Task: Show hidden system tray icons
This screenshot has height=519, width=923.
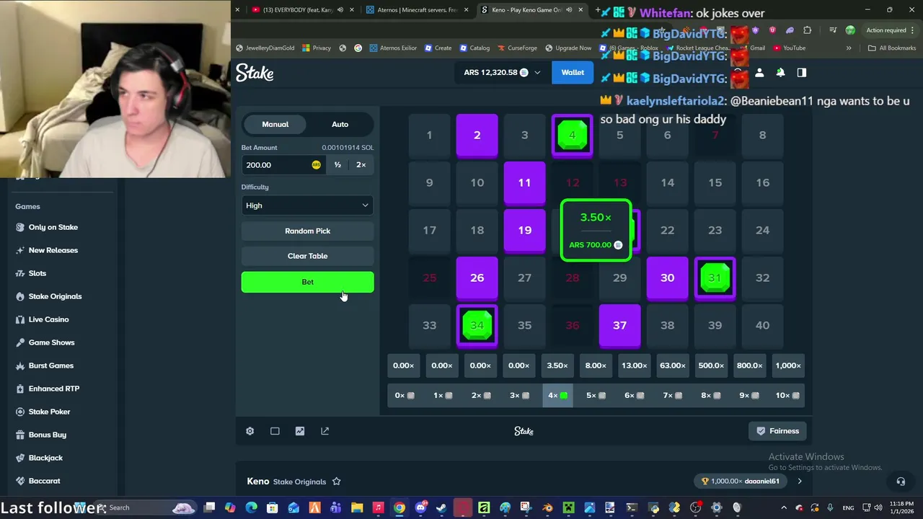Action: (784, 507)
